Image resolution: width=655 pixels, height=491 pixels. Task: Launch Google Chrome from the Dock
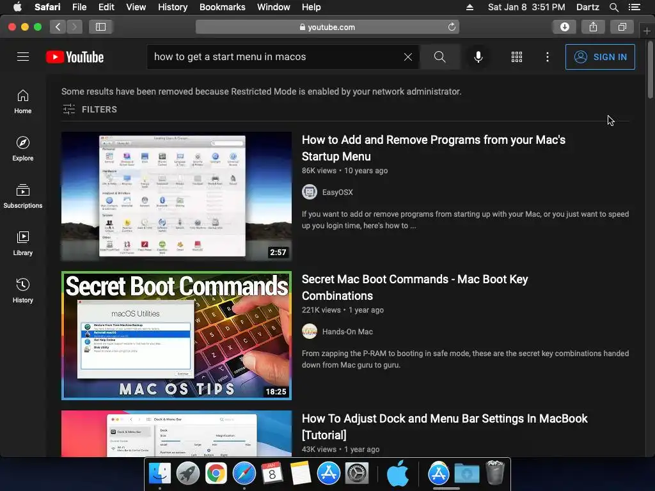216,474
